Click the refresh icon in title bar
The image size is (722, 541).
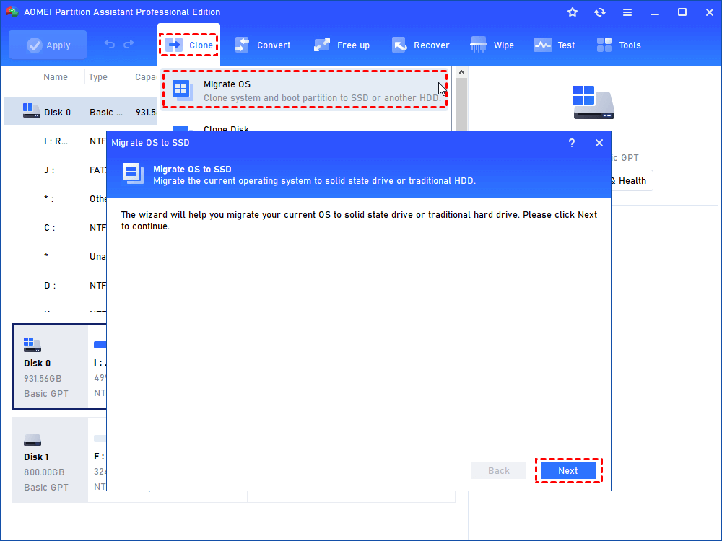pyautogui.click(x=599, y=12)
